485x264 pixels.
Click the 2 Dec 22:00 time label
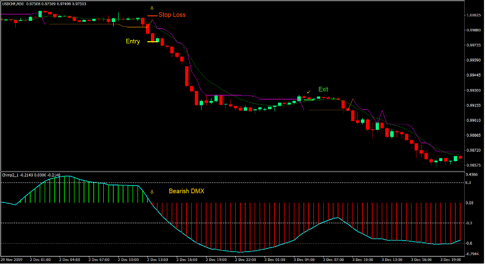246,260
